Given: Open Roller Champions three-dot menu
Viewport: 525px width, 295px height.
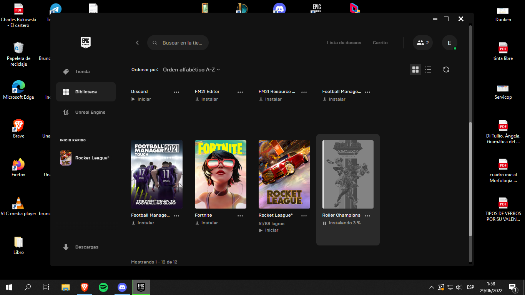Looking at the screenshot, I should [367, 215].
